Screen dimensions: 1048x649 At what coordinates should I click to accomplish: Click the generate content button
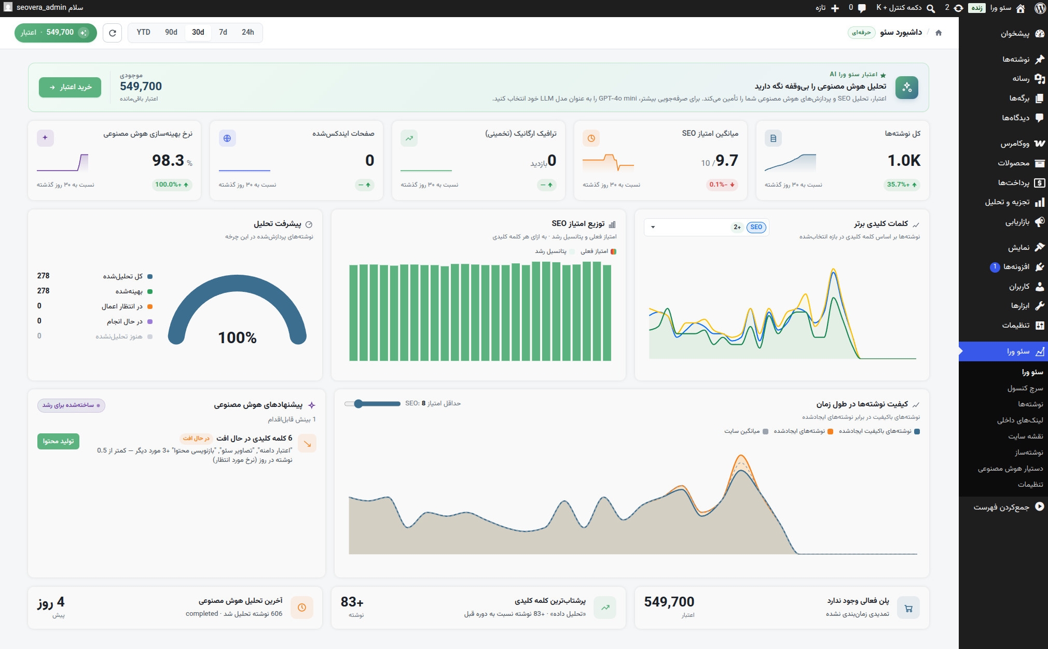click(58, 441)
